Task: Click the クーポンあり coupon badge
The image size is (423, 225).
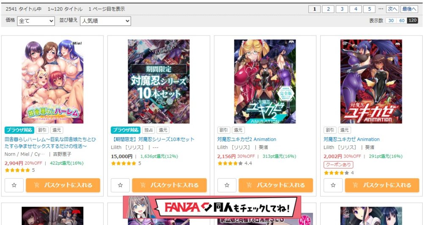Action: click(338, 165)
